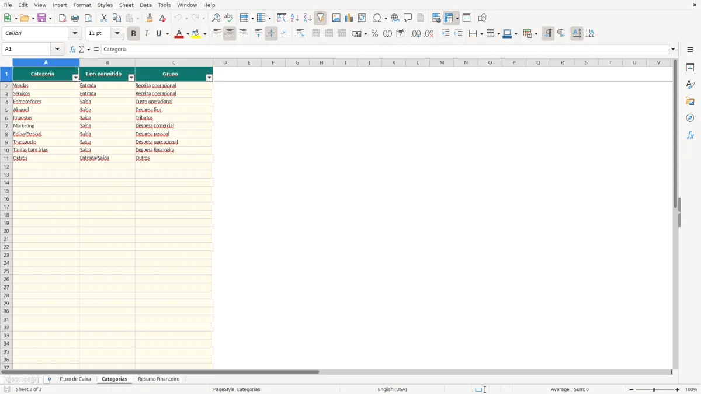The image size is (701, 394).
Task: Switch to the Resumo Financeiro sheet tab
Action: 159,379
